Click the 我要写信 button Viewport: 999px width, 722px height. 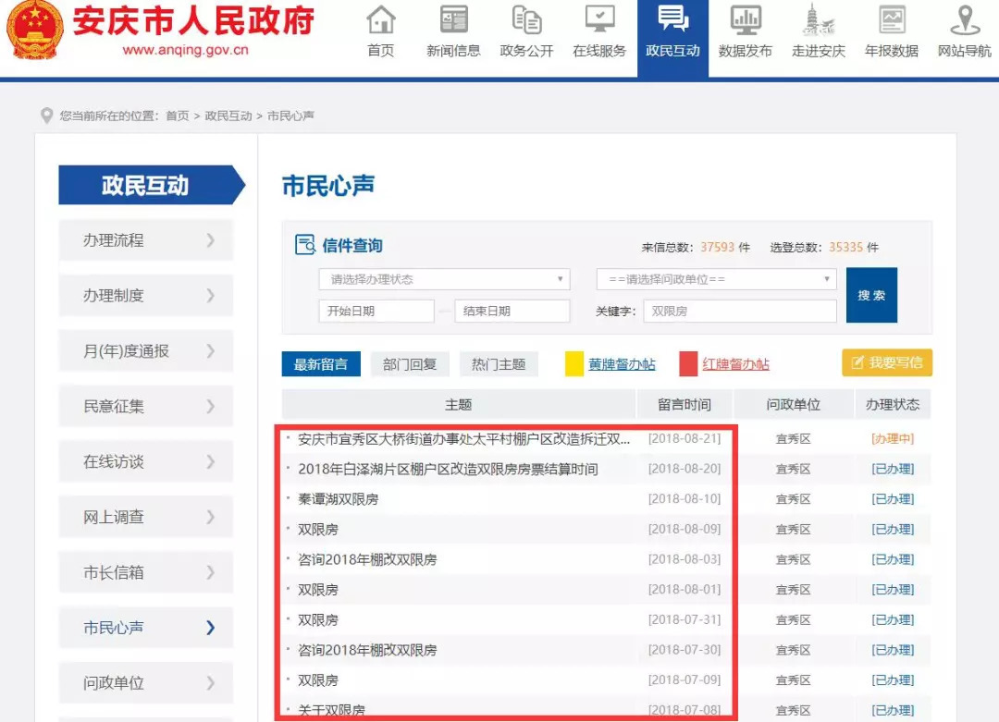pyautogui.click(x=886, y=362)
